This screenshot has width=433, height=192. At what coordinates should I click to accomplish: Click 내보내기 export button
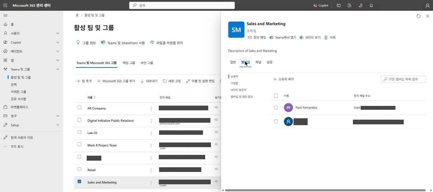[x=149, y=81]
